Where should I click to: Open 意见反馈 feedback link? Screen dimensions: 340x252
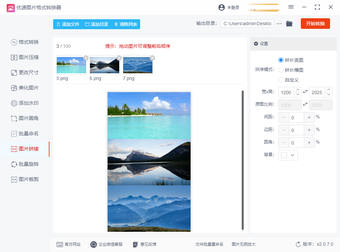145,244
